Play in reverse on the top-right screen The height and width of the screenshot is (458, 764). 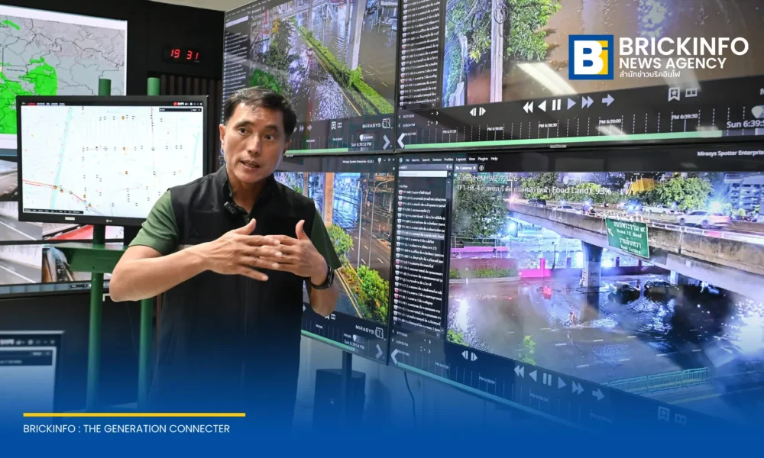(x=542, y=105)
